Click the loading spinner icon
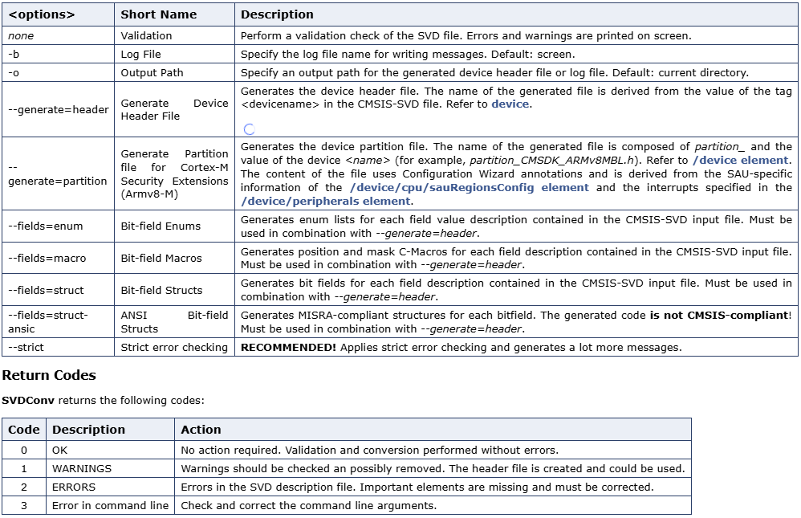The width and height of the screenshot is (801, 518). pos(249,128)
